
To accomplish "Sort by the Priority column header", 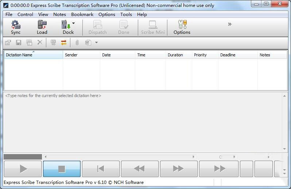I will tap(205, 55).
